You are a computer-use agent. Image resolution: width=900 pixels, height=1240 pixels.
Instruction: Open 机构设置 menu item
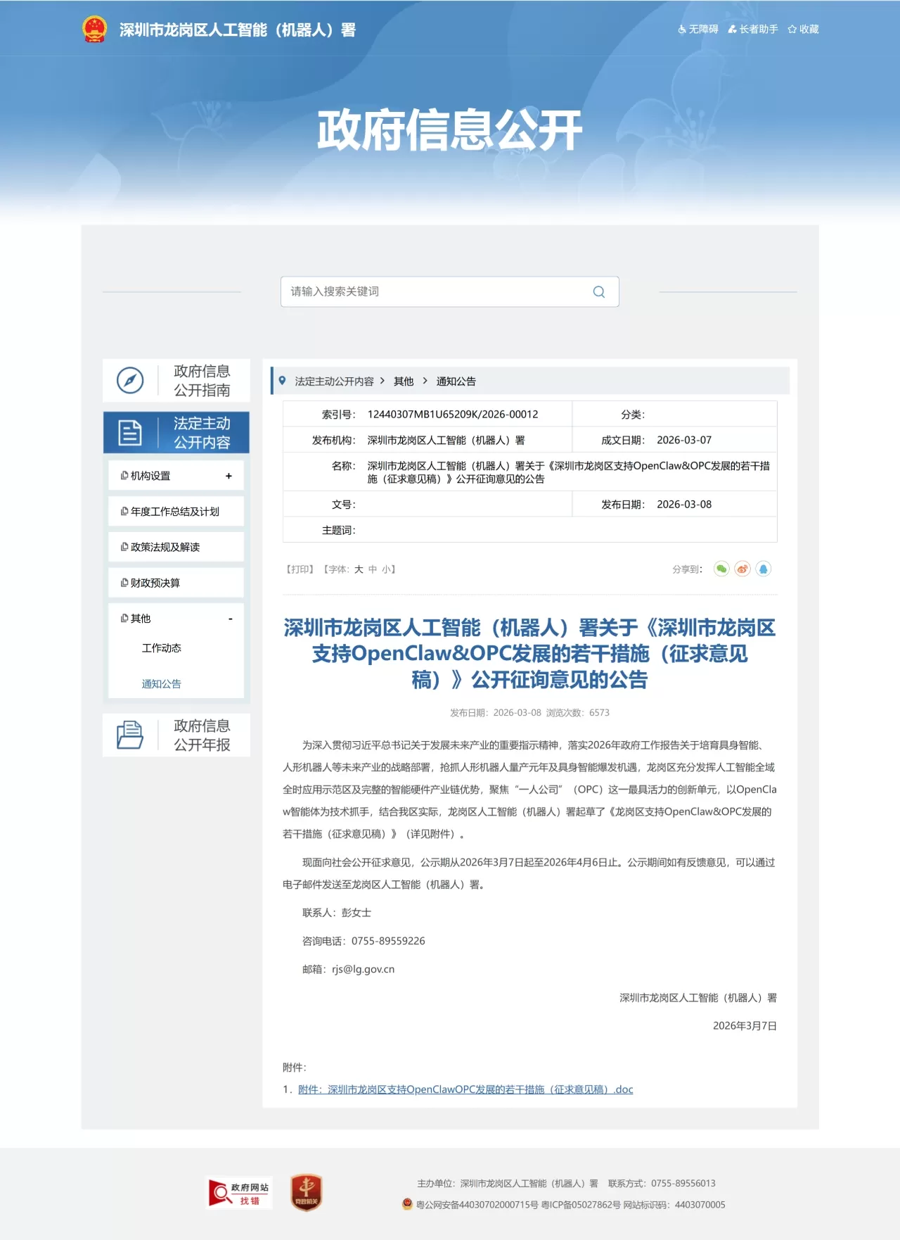coord(150,476)
